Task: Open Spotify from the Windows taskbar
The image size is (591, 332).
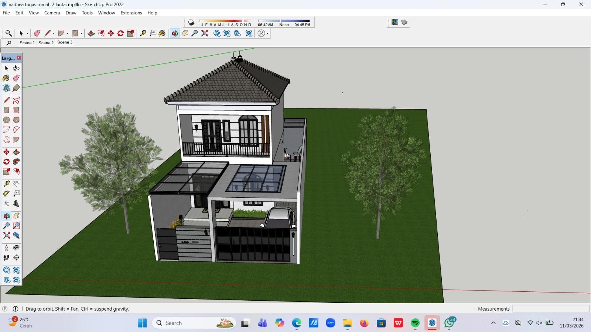Action: [x=415, y=323]
